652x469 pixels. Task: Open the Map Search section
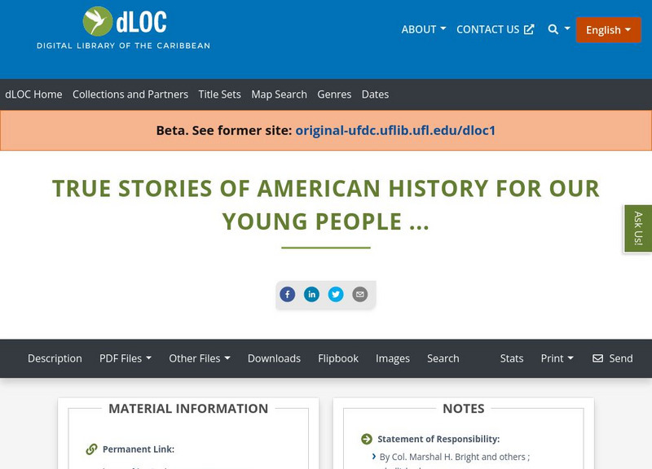pos(280,94)
